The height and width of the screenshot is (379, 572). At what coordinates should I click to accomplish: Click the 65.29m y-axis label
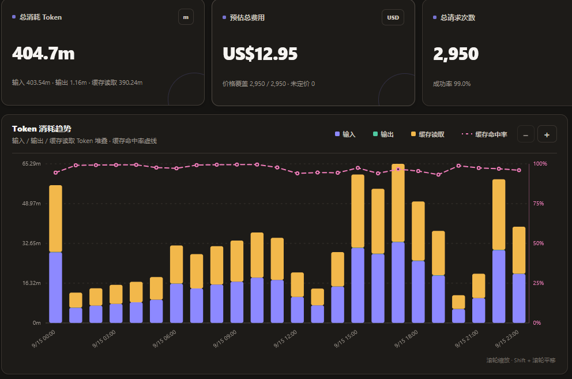31,164
